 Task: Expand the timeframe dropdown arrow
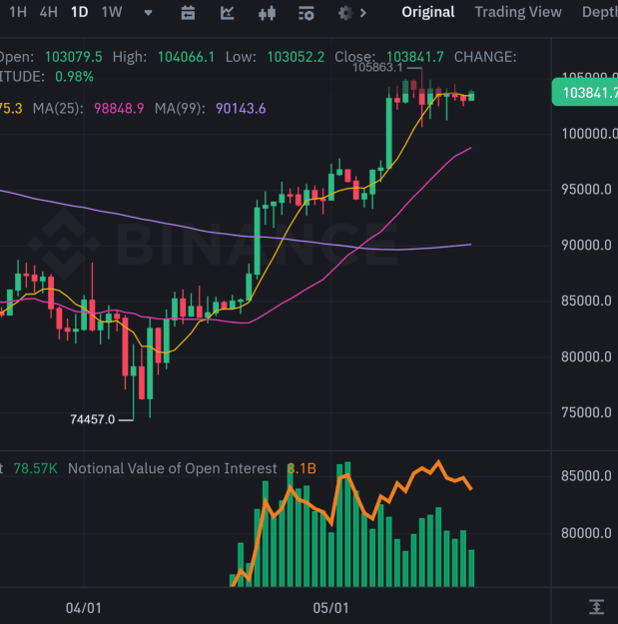tap(149, 13)
